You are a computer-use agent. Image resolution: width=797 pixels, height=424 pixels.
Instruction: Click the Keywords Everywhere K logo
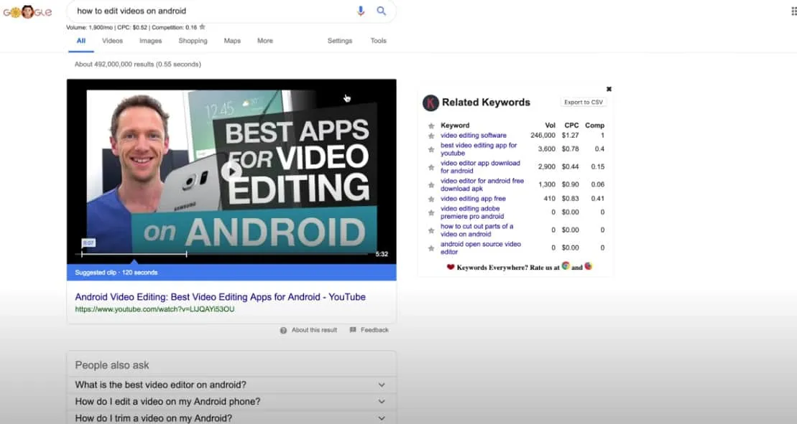click(x=430, y=103)
